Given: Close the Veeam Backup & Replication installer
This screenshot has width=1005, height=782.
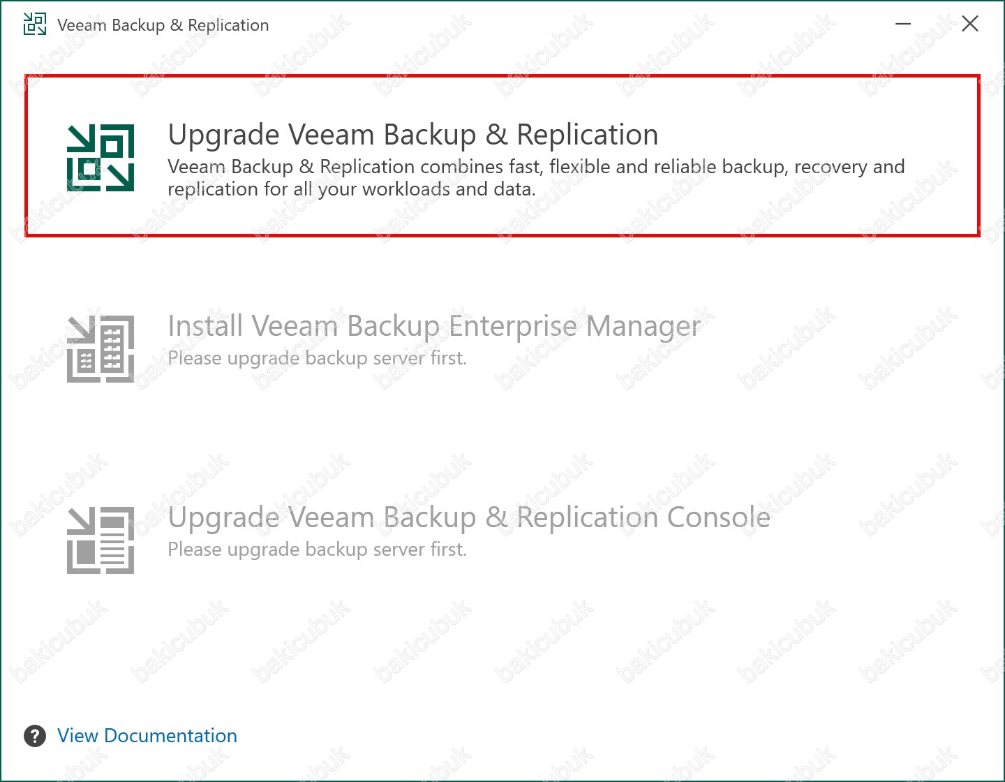Looking at the screenshot, I should point(969,24).
